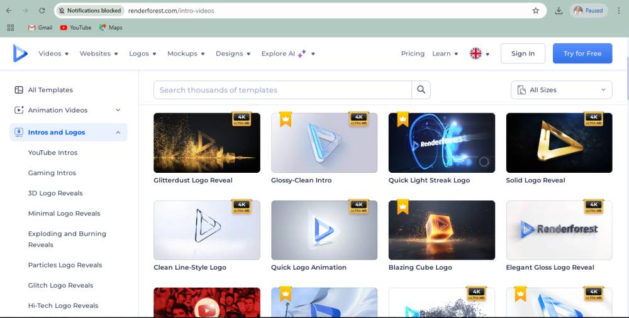Open the Chrome three-dot menu
This screenshot has width=629, height=318.
pyautogui.click(x=619, y=11)
